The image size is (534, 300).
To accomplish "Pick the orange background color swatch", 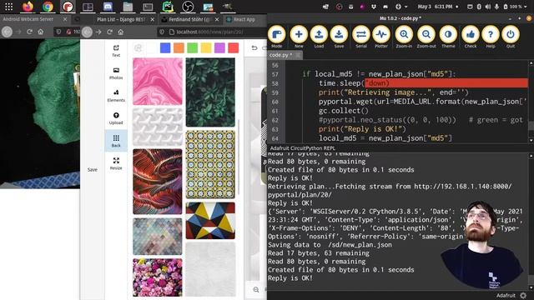I will coord(179,48).
